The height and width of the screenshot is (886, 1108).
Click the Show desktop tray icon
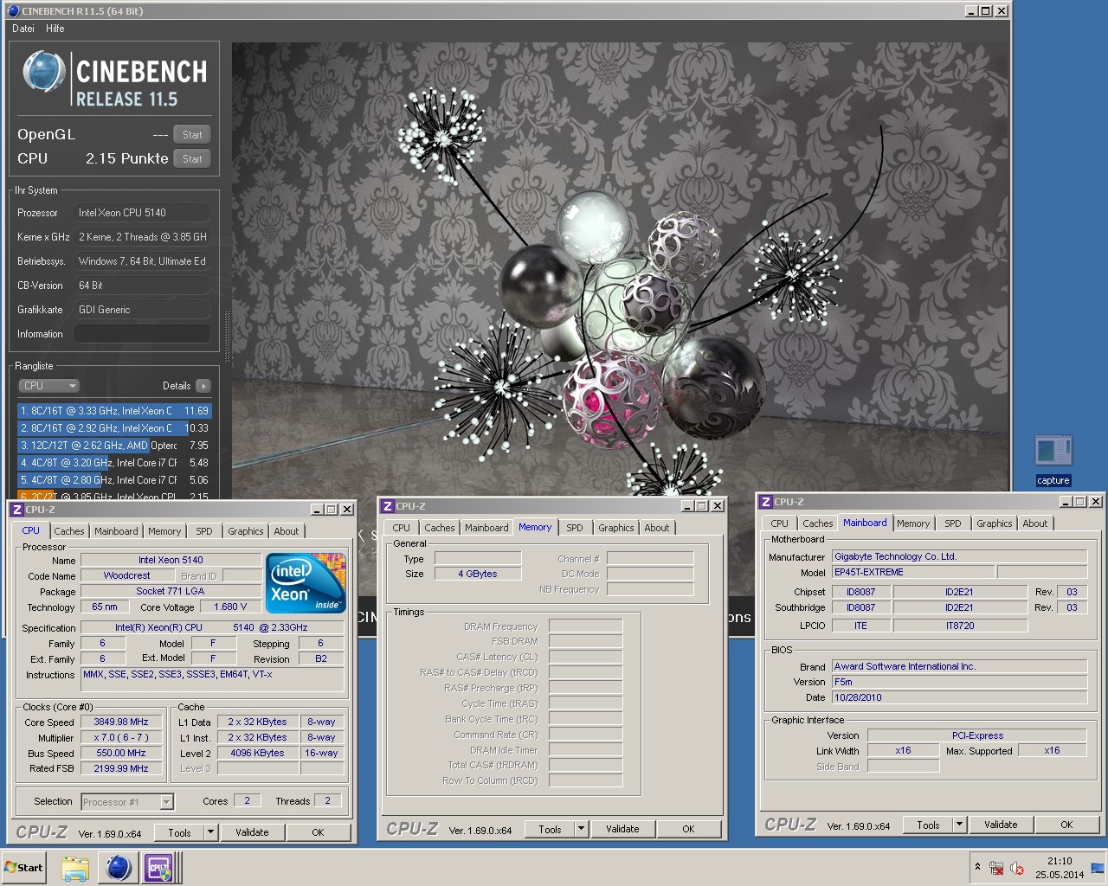[1098, 868]
